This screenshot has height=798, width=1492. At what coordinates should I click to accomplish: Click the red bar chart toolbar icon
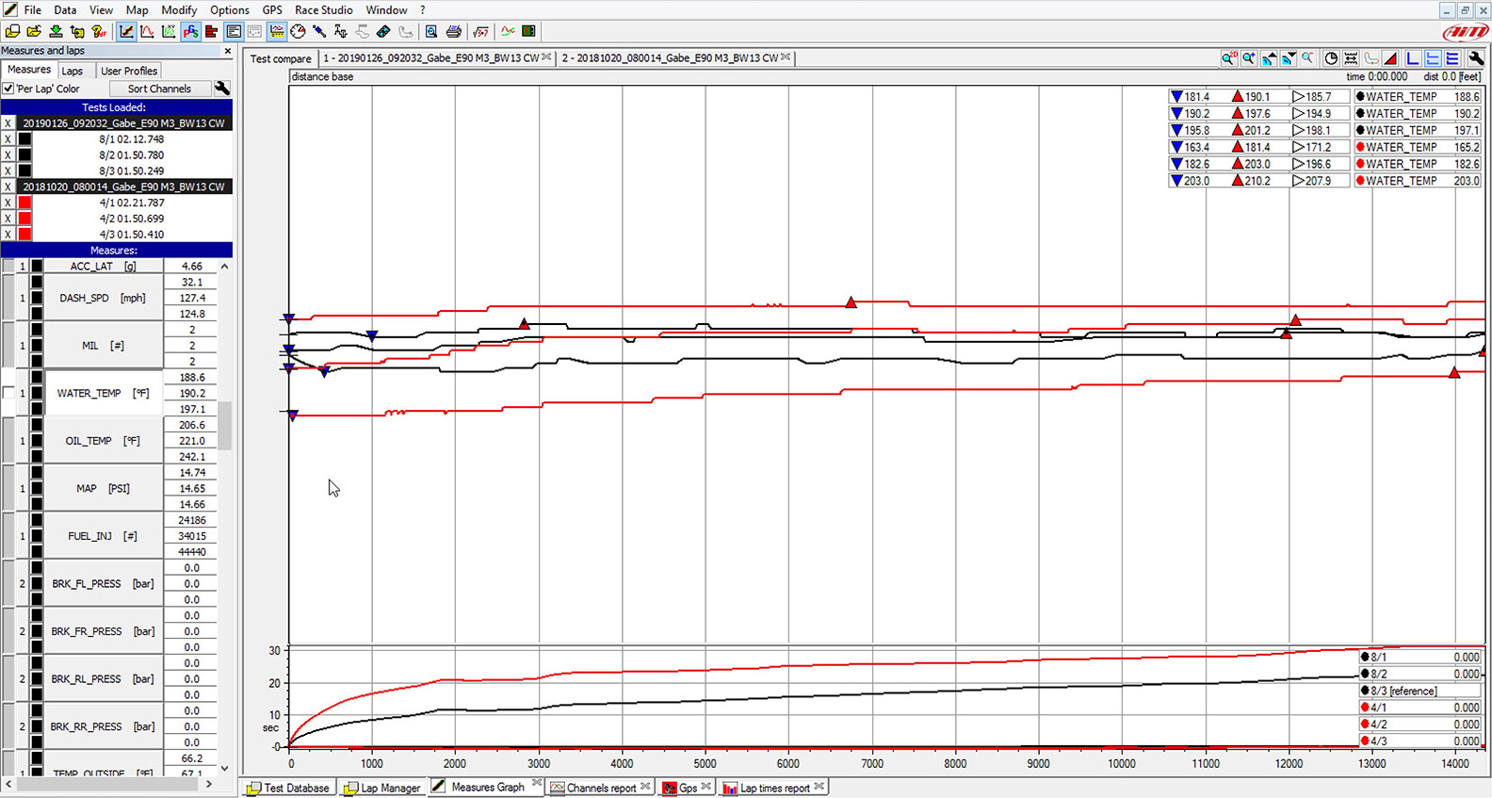[x=211, y=31]
